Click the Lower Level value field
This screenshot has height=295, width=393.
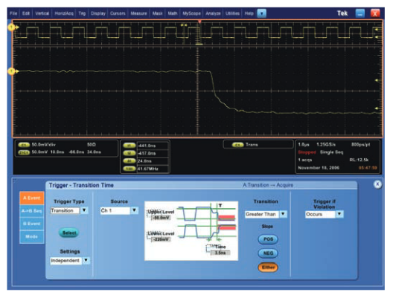(x=161, y=239)
